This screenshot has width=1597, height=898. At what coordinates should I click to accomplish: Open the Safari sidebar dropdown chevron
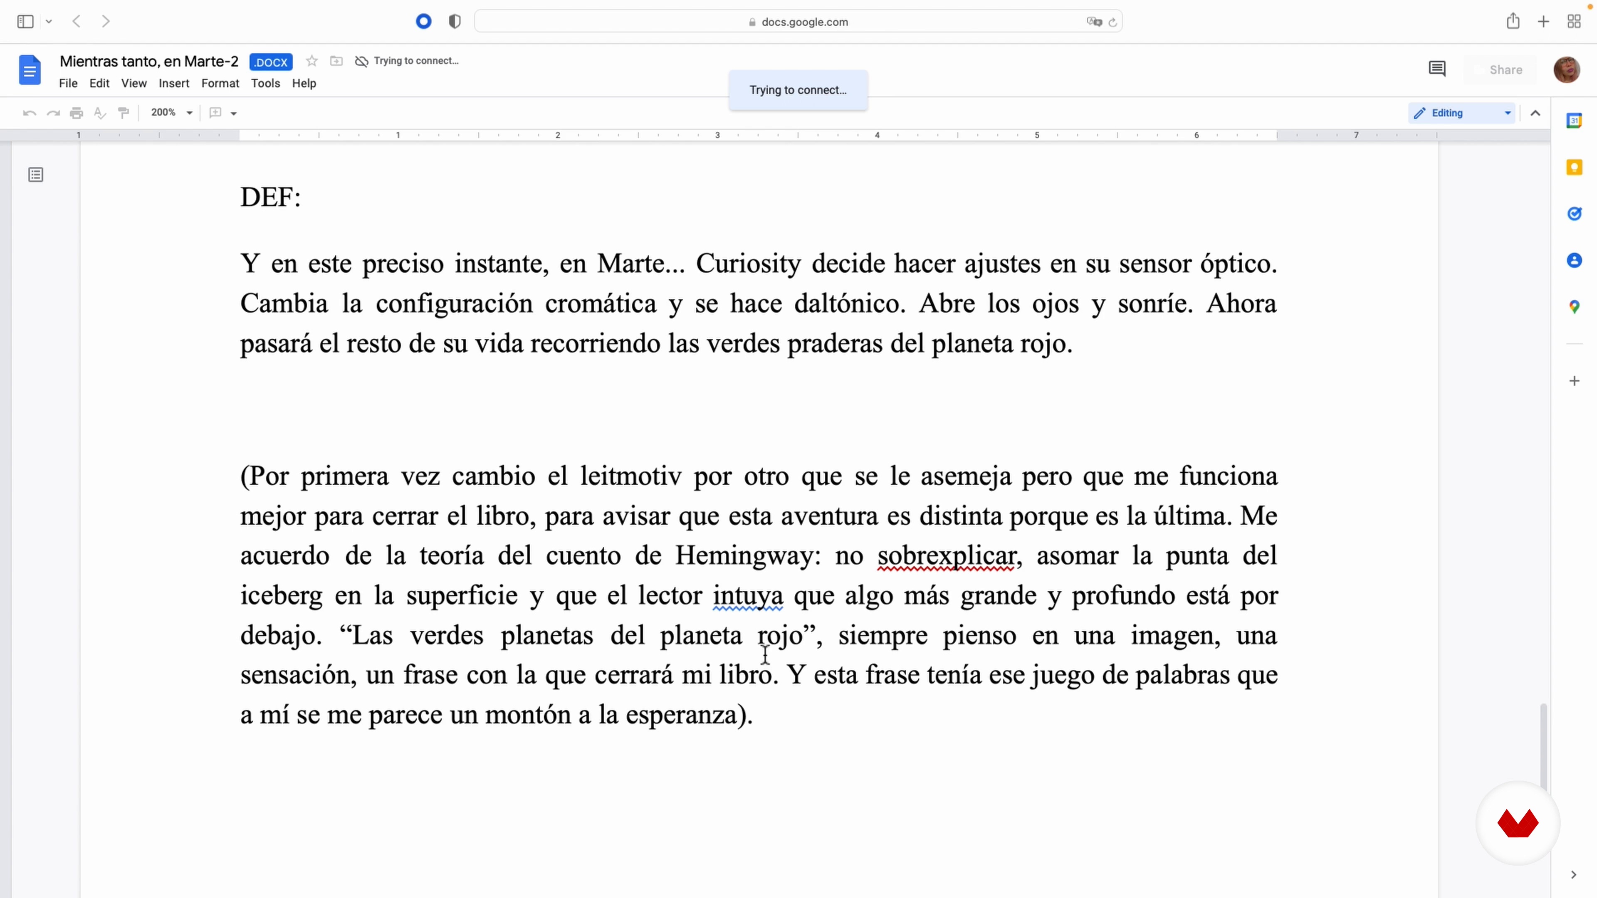click(48, 22)
